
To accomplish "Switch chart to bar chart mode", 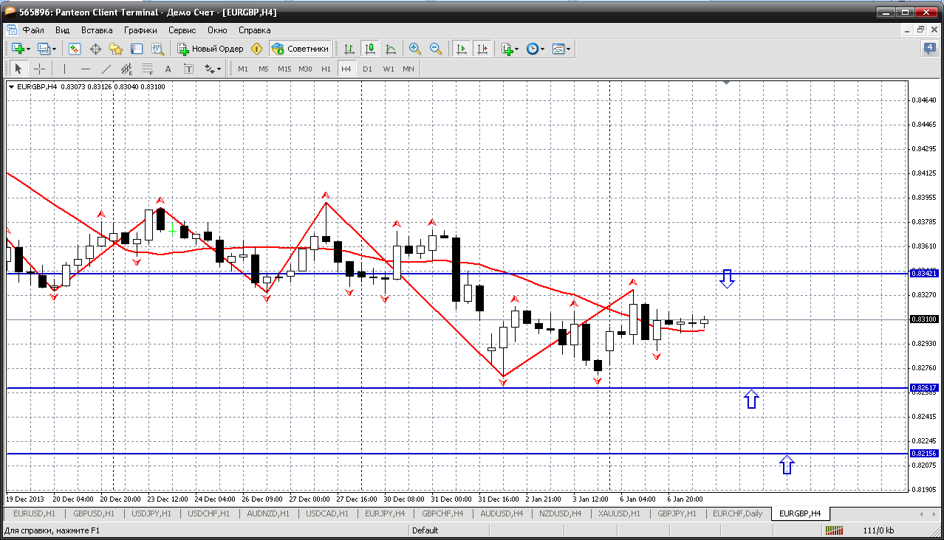I will [x=349, y=49].
